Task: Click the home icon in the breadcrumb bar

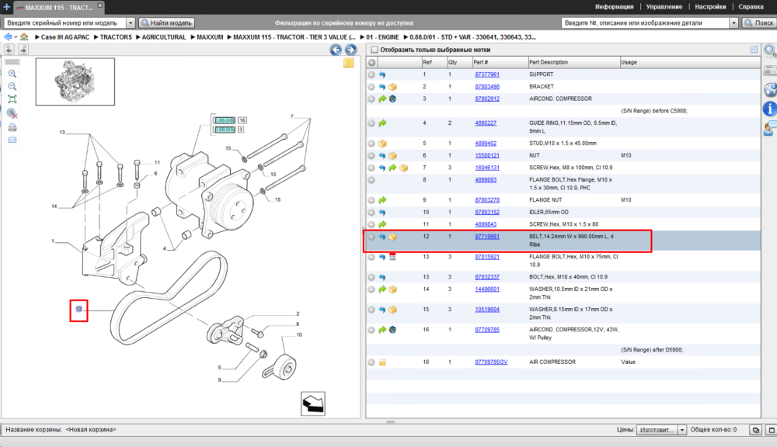Action: coord(24,37)
